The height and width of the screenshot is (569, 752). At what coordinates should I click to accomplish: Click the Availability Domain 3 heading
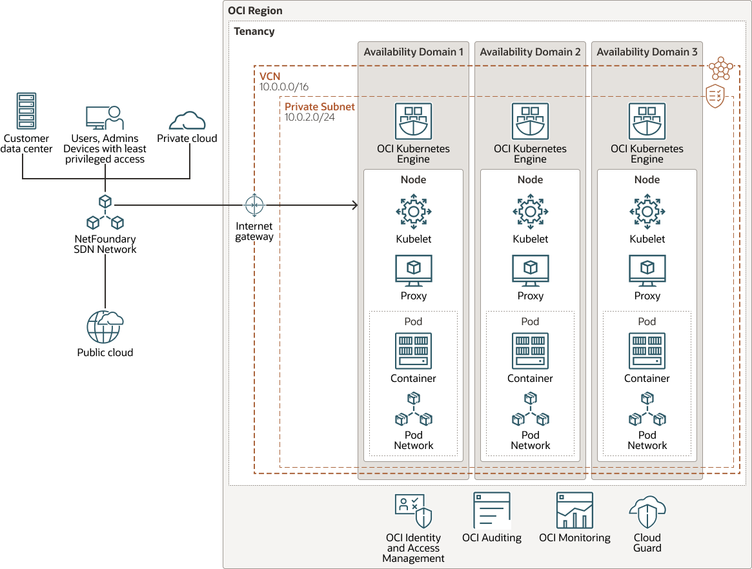click(x=647, y=52)
